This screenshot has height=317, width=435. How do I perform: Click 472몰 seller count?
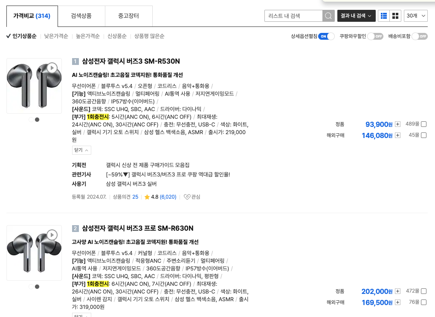pos(412,291)
